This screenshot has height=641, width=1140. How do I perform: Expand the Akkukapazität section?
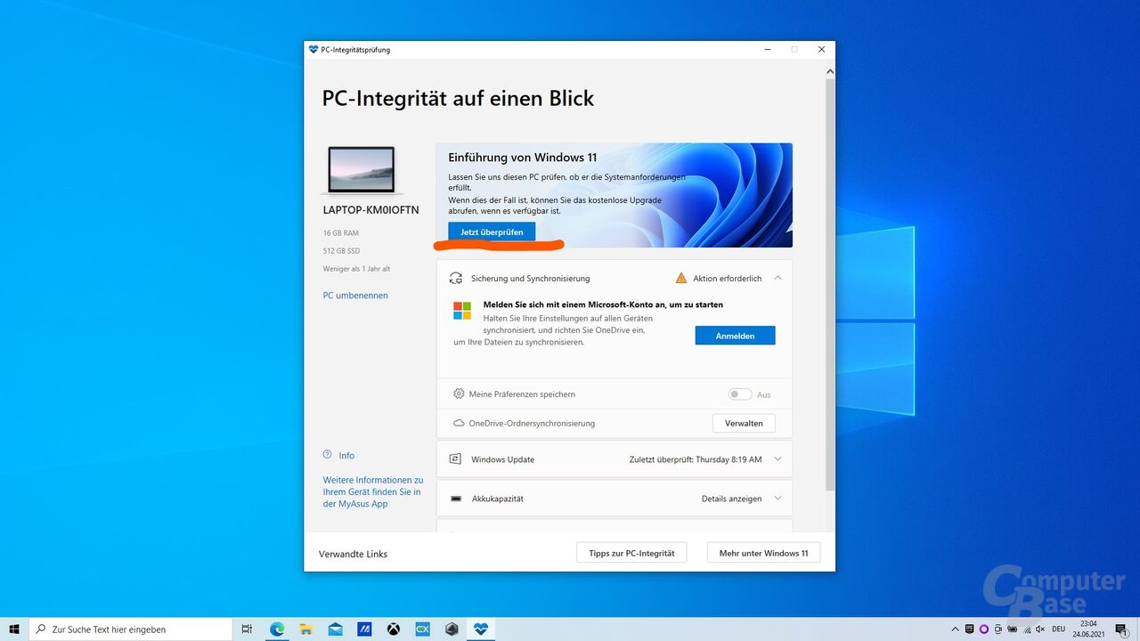[x=777, y=499]
